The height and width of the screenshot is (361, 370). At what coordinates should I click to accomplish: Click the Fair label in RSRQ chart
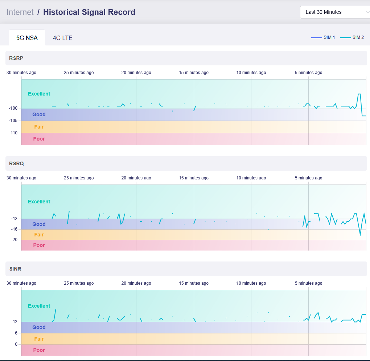39,235
